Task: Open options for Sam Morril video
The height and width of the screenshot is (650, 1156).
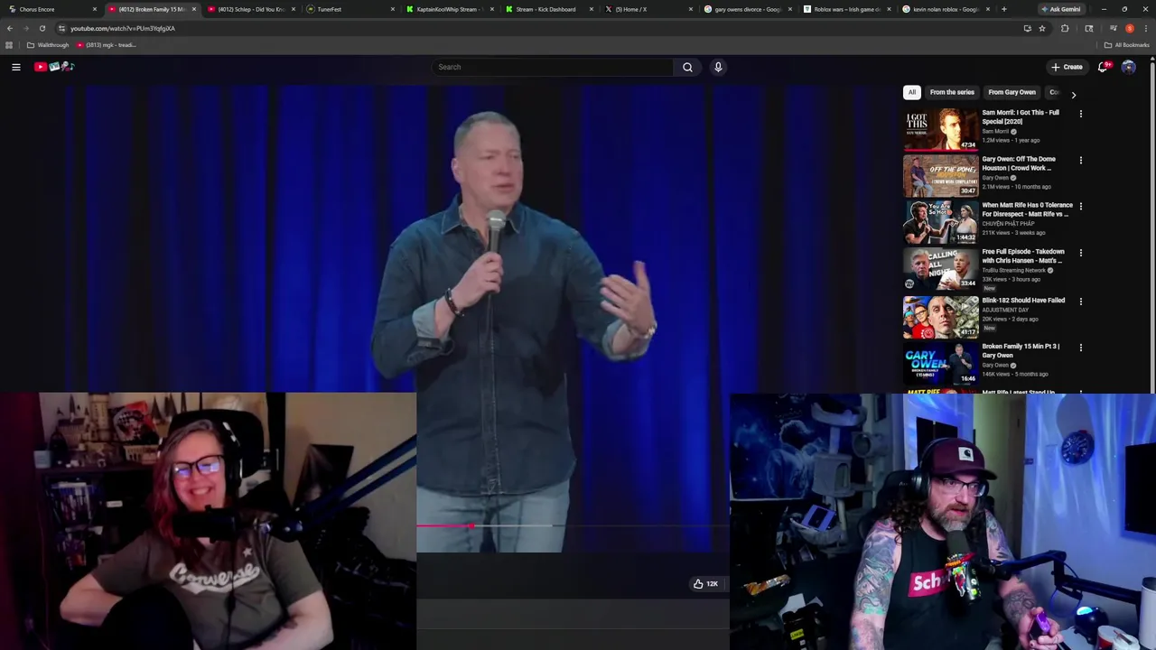Action: (1080, 114)
